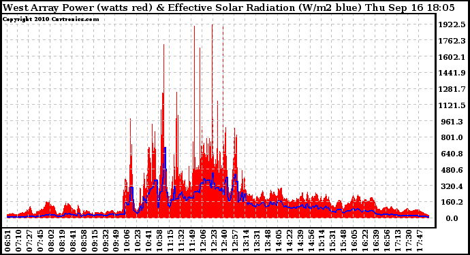Image resolution: width=470 pixels, height=255 pixels.
Task: Click the 07:10 time label
Action: point(18,241)
